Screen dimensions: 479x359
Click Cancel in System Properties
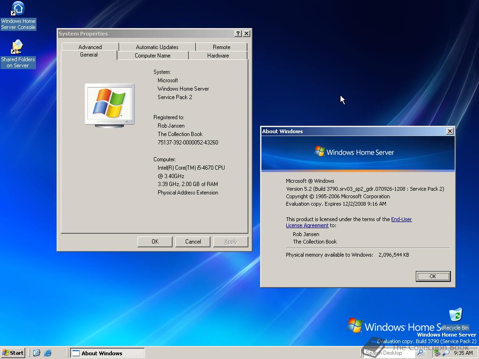coord(193,242)
